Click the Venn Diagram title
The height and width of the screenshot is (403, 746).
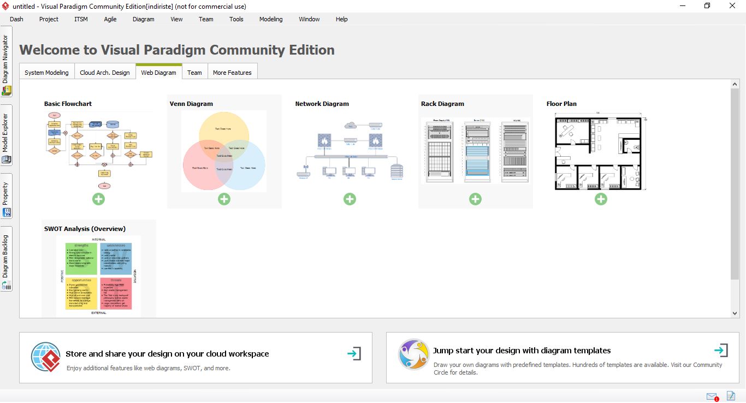tap(191, 104)
